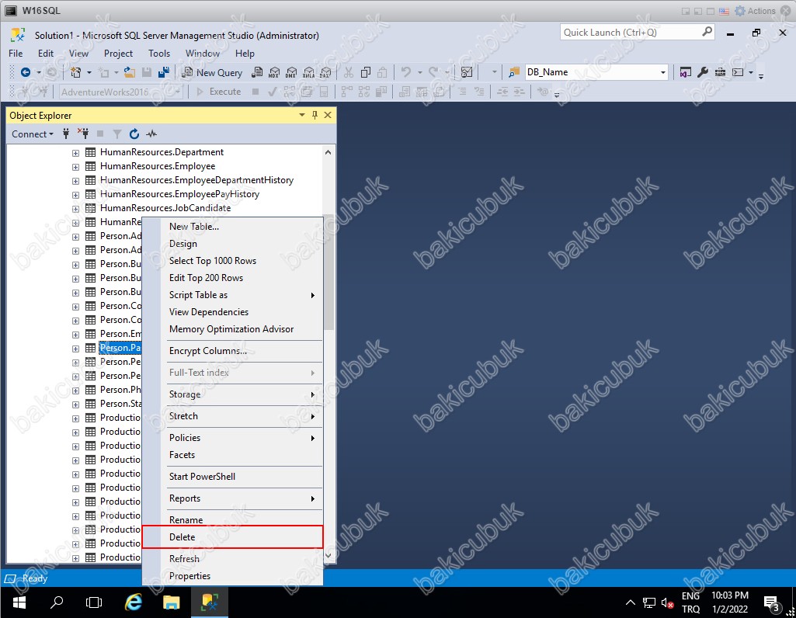The width and height of the screenshot is (796, 618).
Task: Choose Design from context menu
Action: pos(232,244)
